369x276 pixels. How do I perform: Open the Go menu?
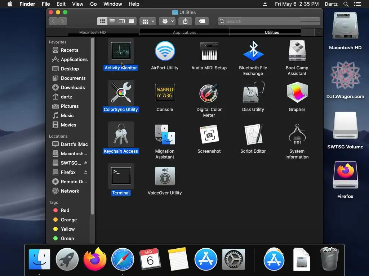pos(93,4)
